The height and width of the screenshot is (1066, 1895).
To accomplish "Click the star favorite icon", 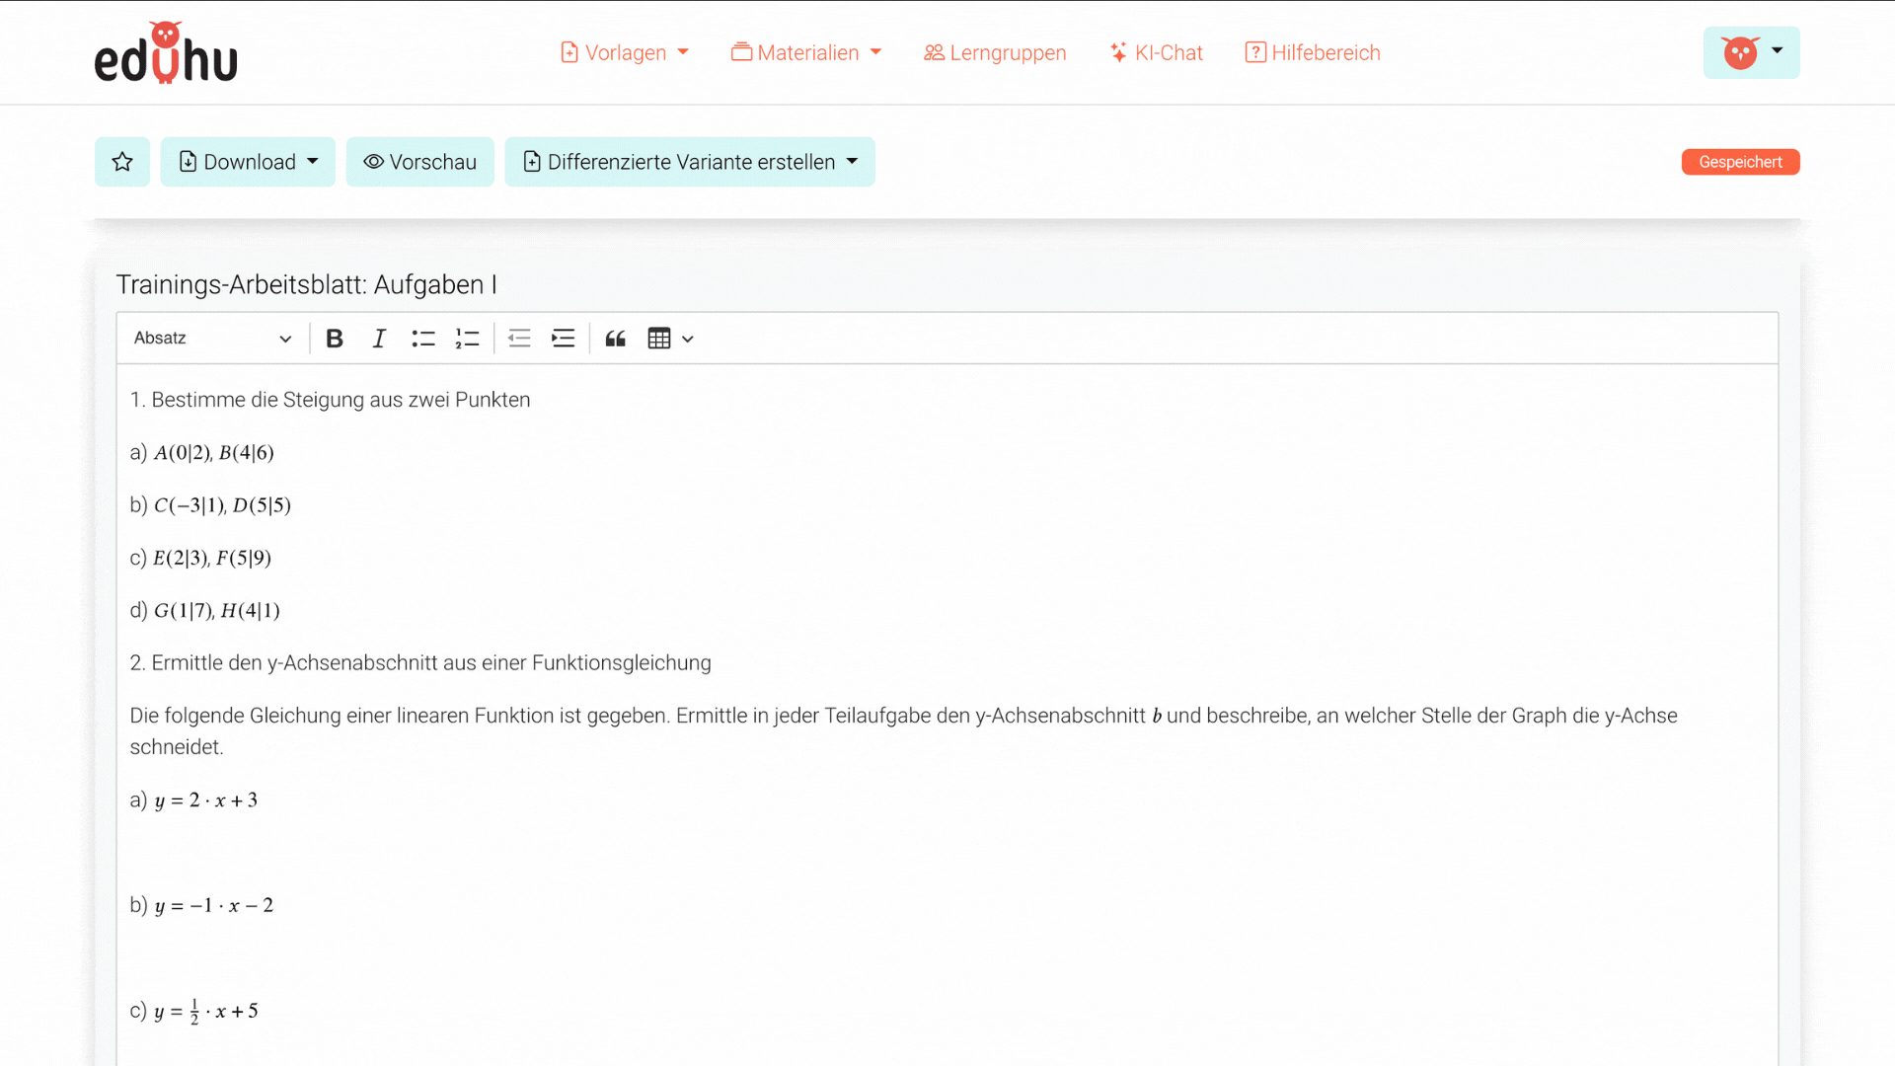I will click(x=122, y=162).
